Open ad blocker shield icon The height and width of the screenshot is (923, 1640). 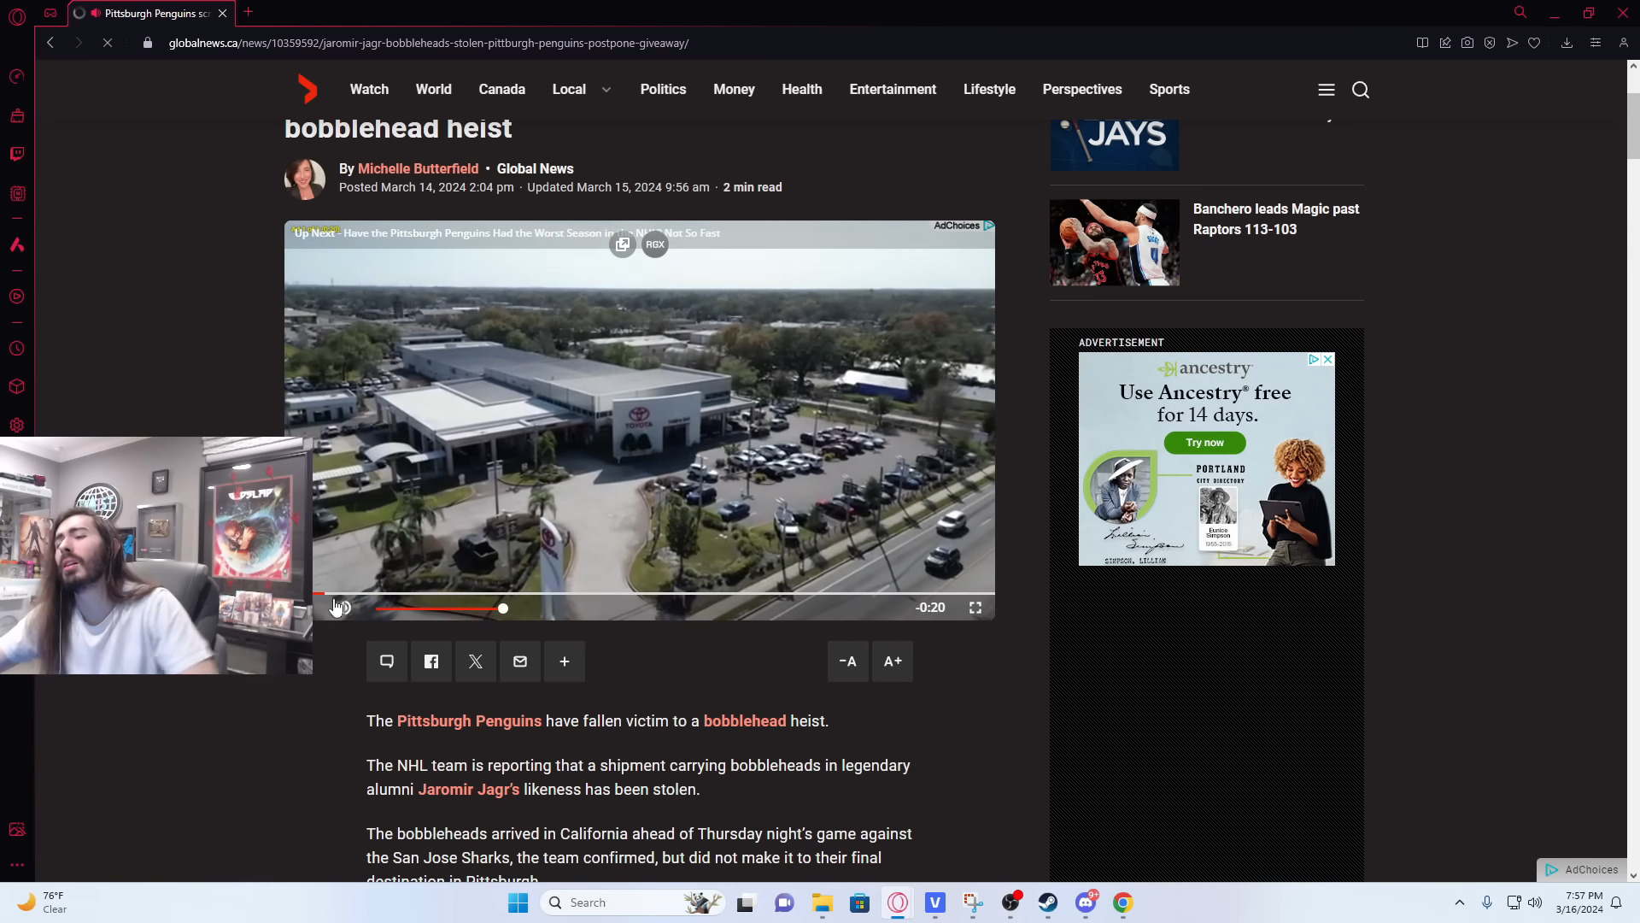[1490, 43]
